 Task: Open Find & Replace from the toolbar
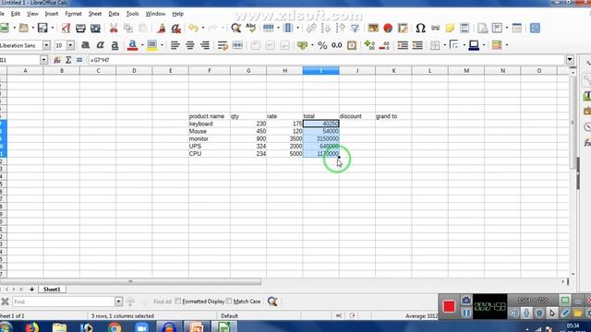[236, 28]
